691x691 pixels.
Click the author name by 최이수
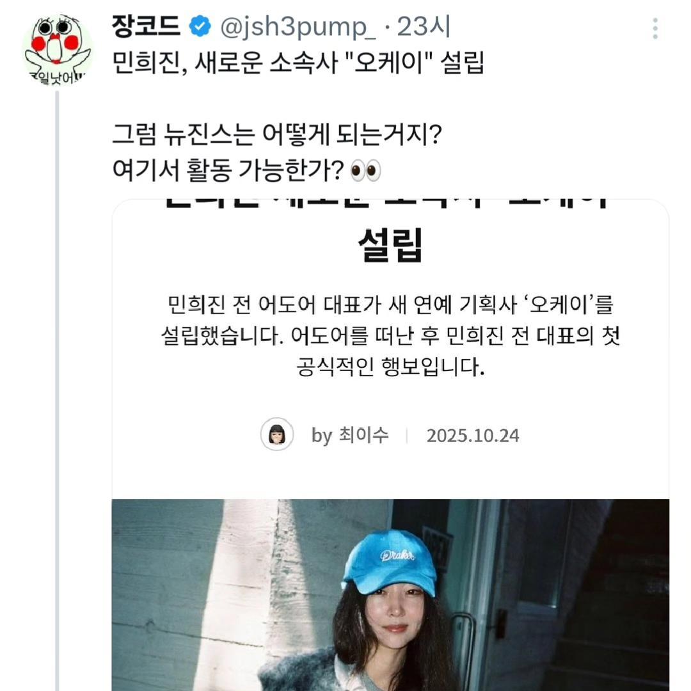350,436
